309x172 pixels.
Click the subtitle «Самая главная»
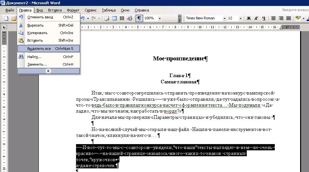coord(179,82)
